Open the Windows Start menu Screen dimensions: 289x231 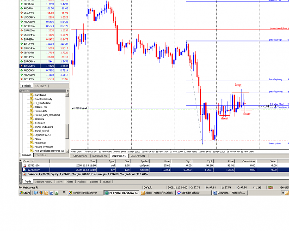tap(25, 193)
